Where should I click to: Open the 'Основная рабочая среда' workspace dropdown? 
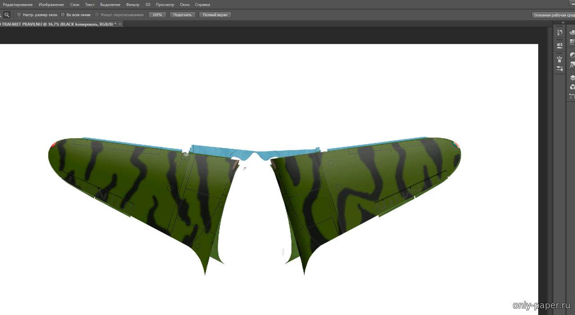(x=553, y=15)
